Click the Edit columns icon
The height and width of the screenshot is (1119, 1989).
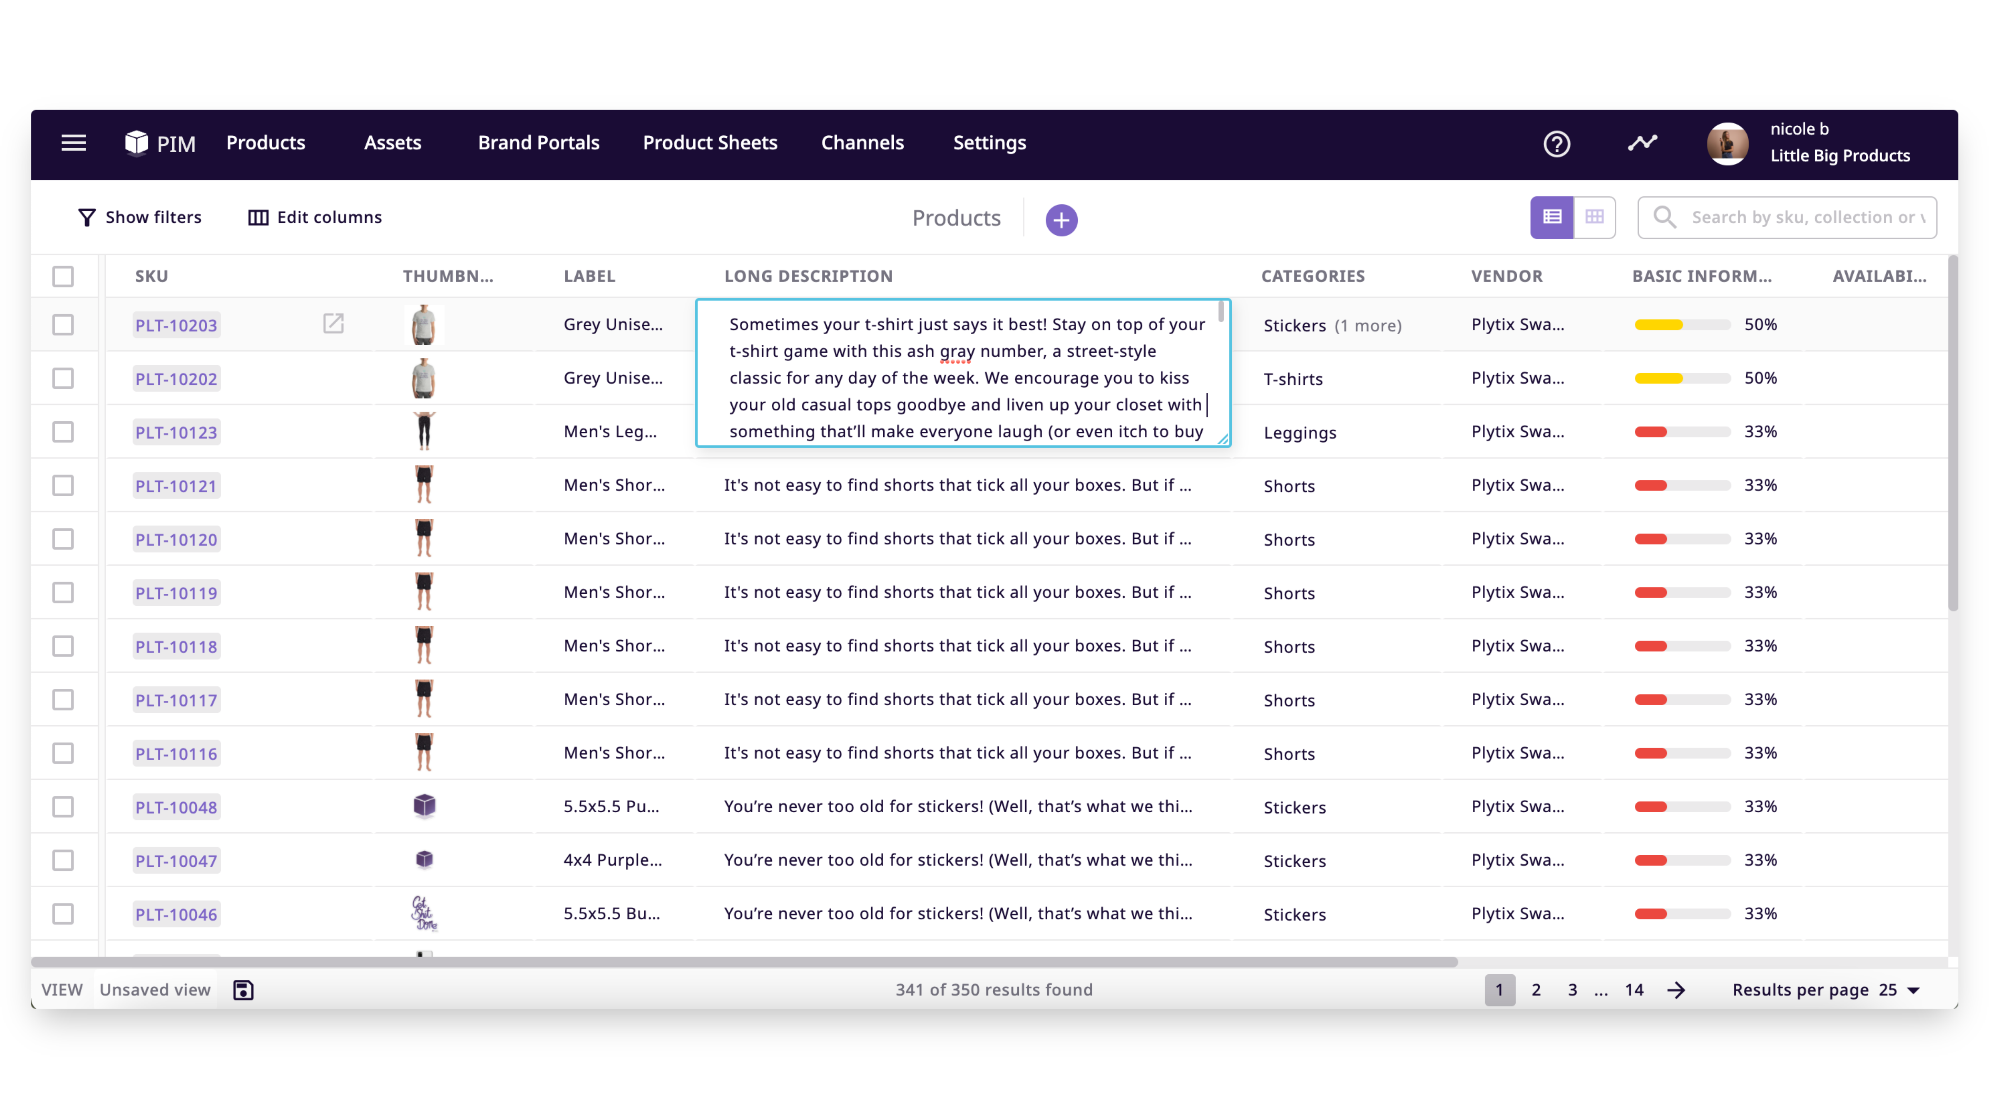[258, 218]
